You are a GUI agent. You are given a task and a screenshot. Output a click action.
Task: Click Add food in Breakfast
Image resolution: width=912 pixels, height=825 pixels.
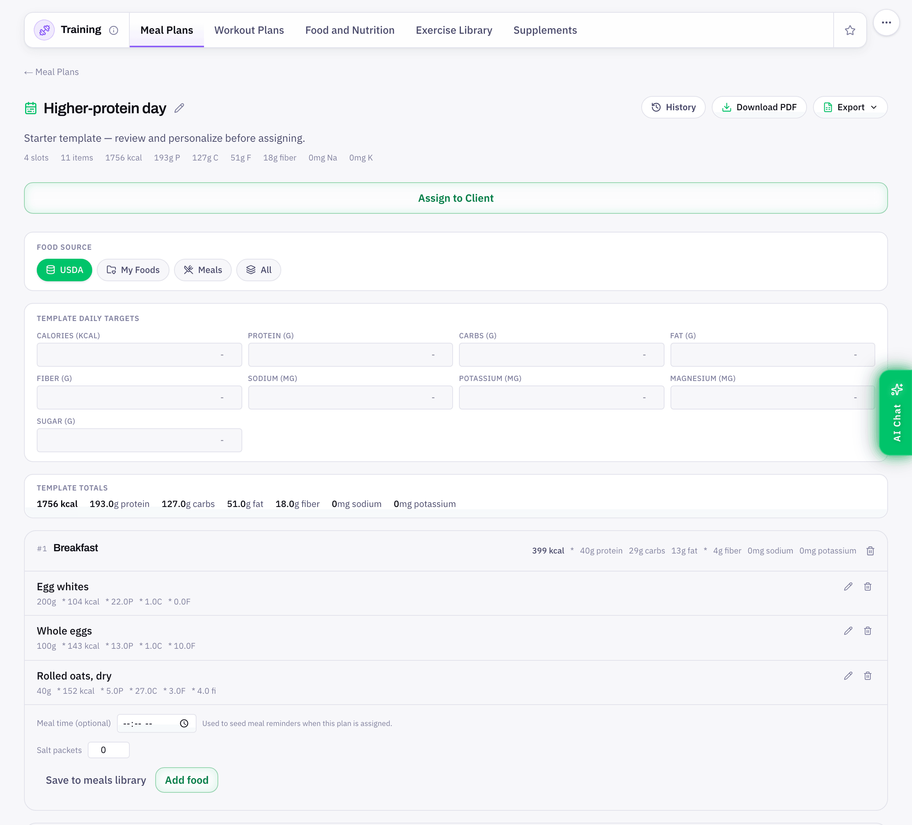186,780
